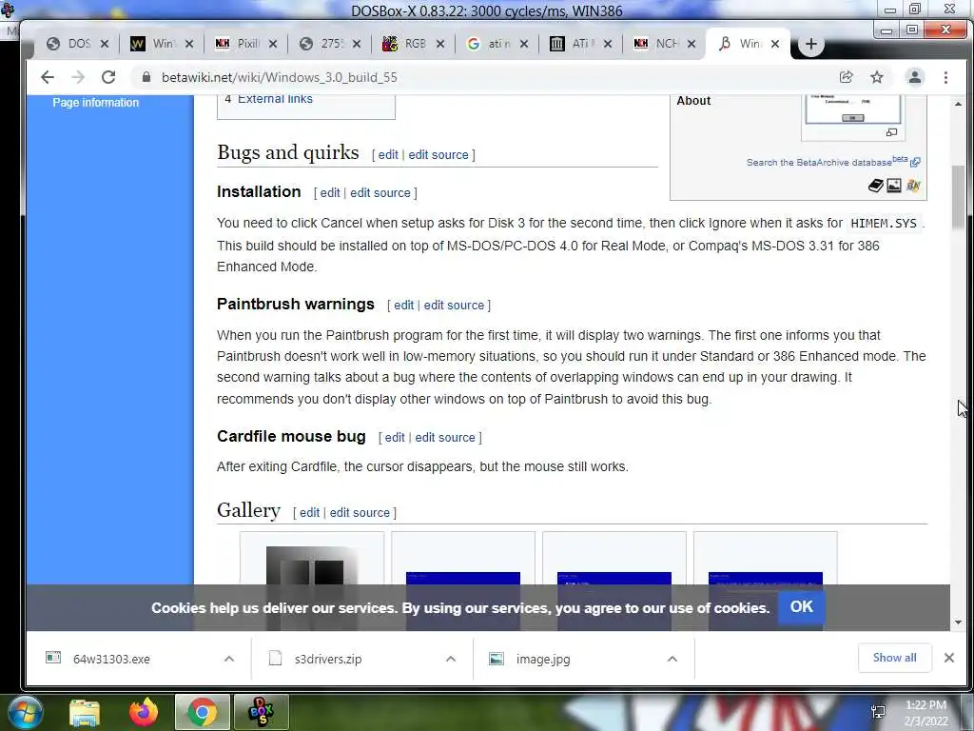
Task: Open Page information sidebar link
Action: [96, 103]
